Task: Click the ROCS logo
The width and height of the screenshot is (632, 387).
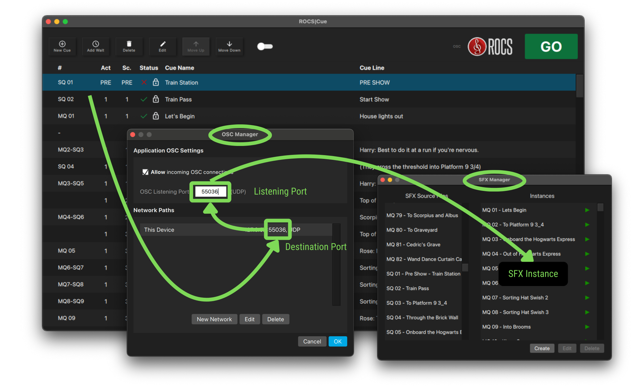Action: click(490, 46)
